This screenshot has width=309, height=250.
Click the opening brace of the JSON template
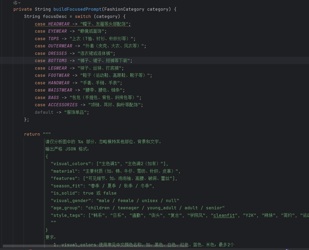point(47,157)
